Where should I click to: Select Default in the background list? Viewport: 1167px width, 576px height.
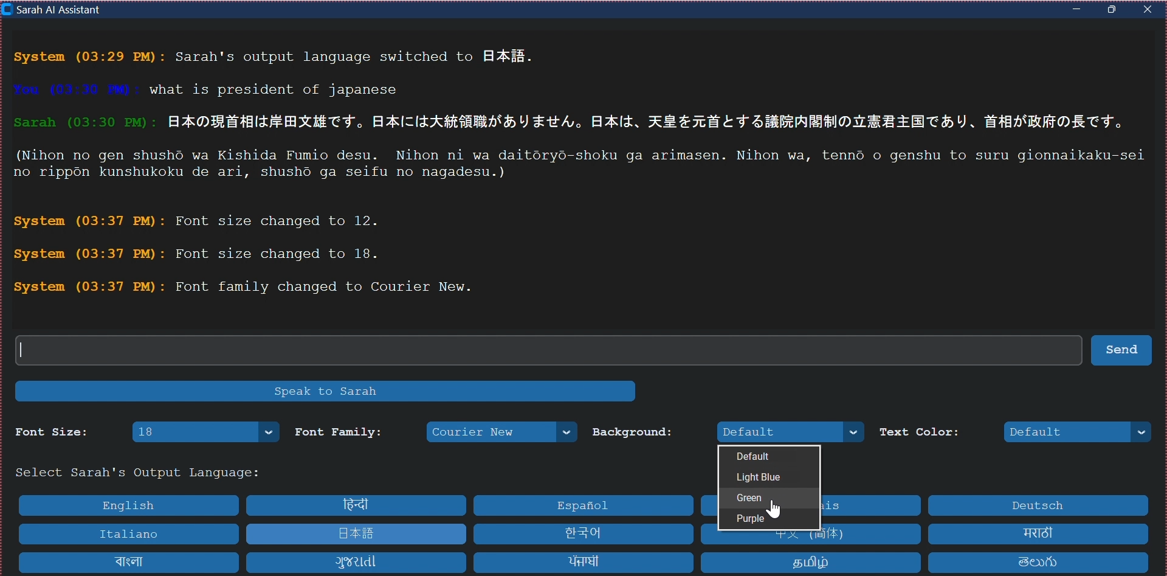[754, 457]
